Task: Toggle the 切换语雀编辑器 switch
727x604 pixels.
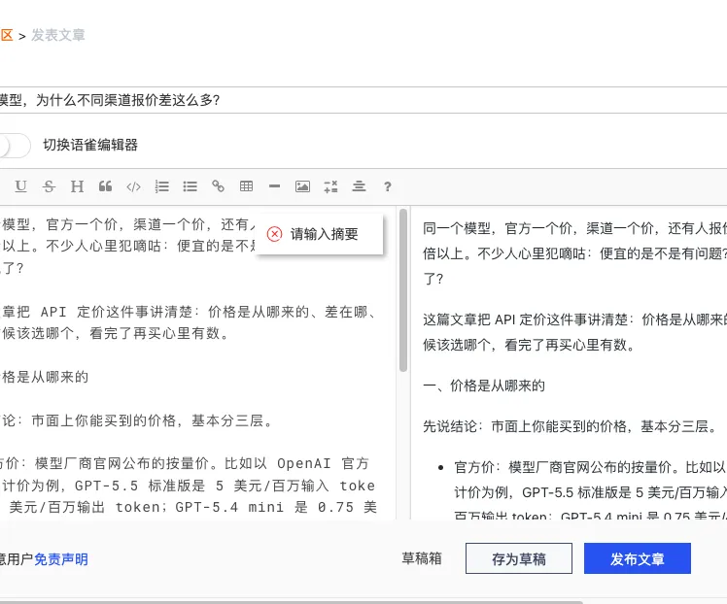Action: [14, 146]
